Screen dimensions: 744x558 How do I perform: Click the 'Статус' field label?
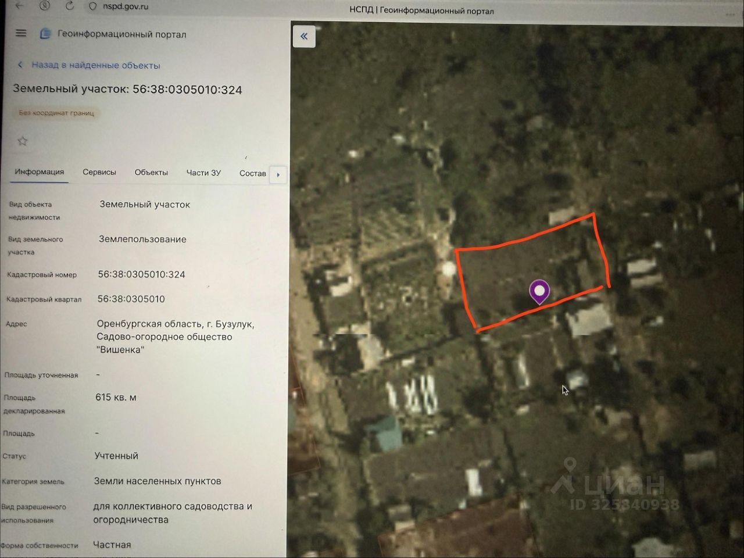point(15,456)
